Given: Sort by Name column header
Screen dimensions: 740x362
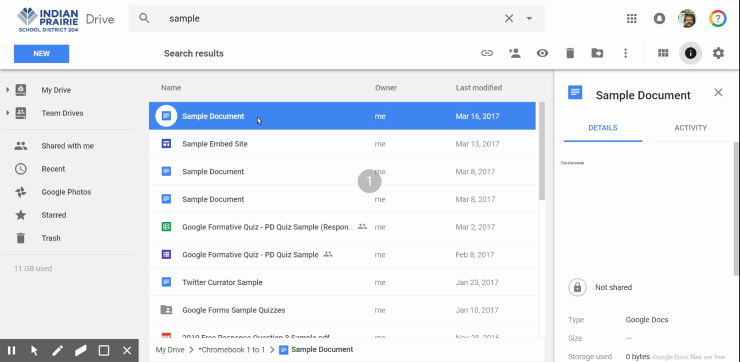Looking at the screenshot, I should click(171, 87).
